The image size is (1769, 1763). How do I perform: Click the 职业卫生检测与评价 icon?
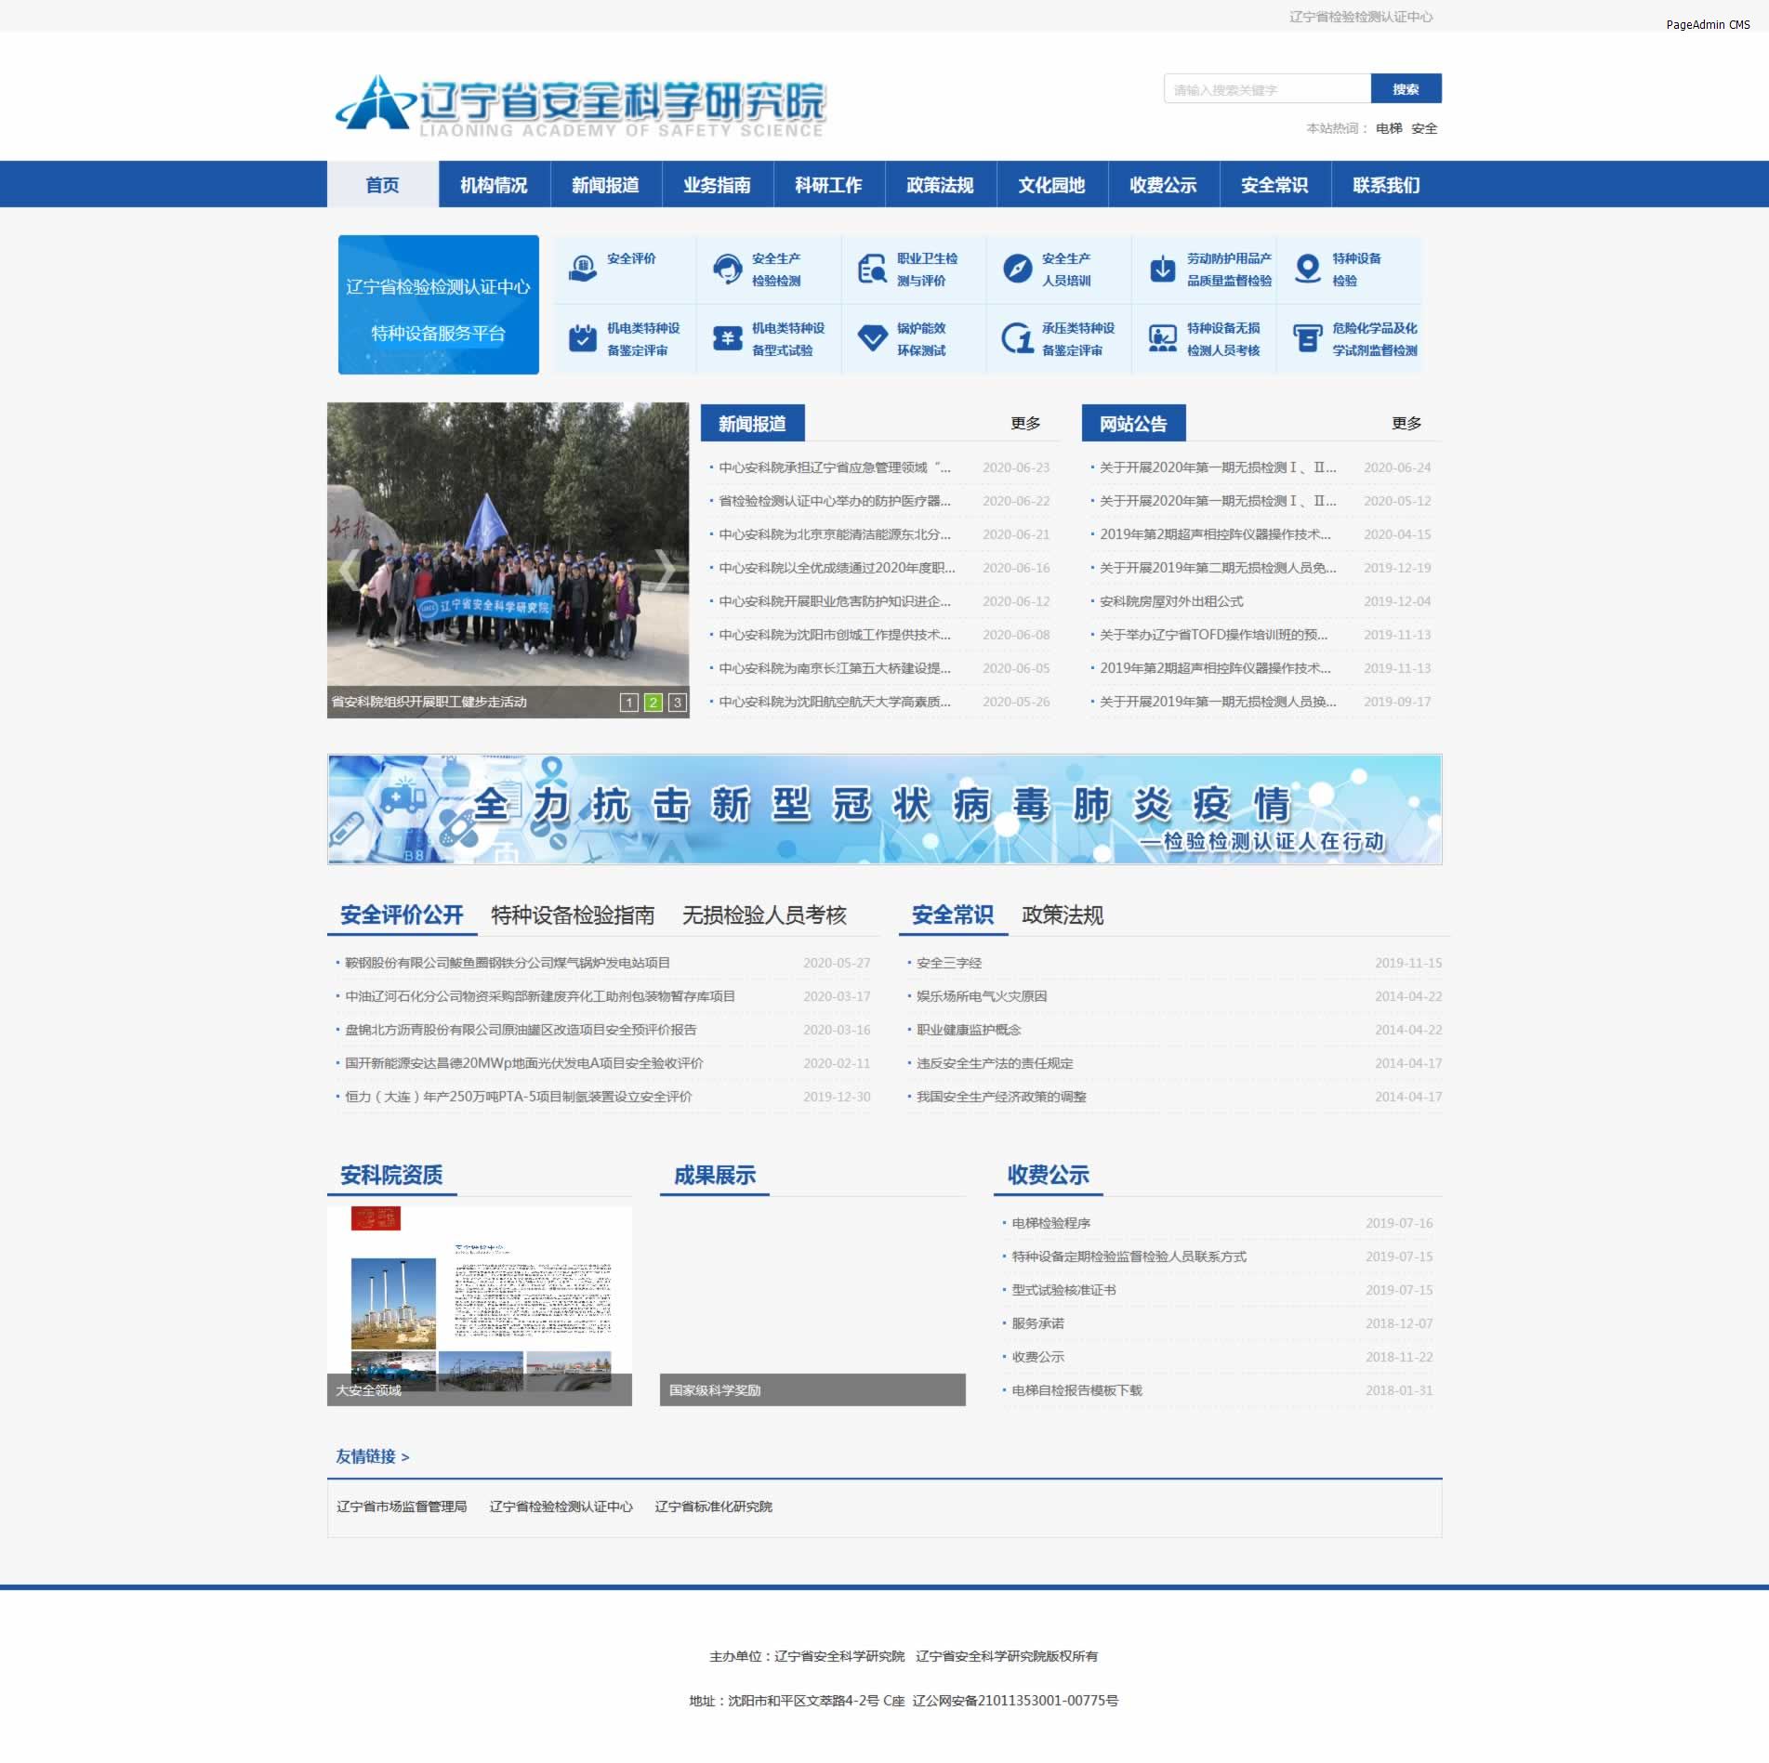click(872, 270)
